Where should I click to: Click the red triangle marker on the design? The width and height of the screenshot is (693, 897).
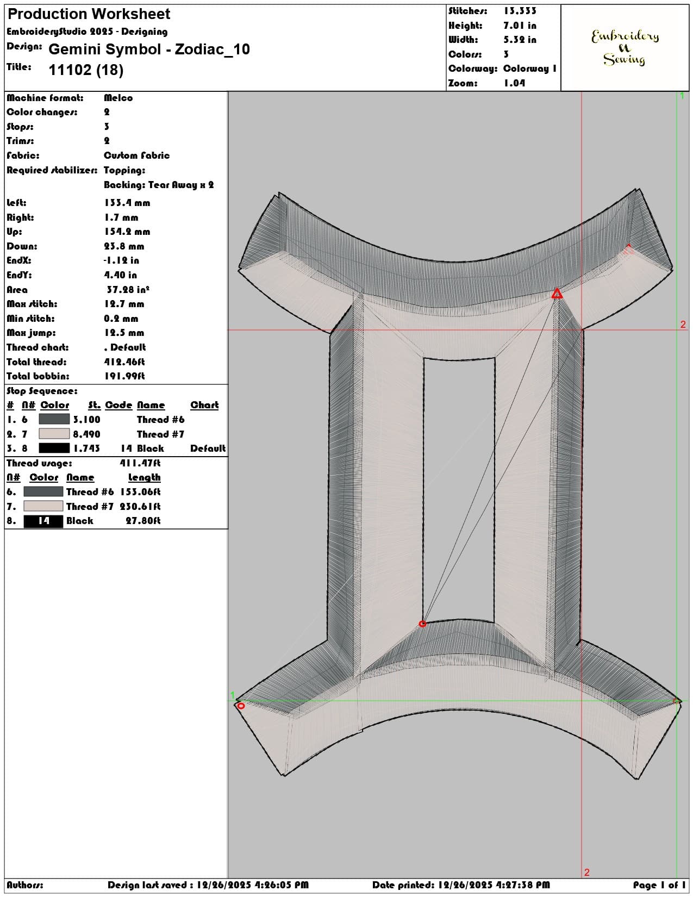pyautogui.click(x=557, y=294)
